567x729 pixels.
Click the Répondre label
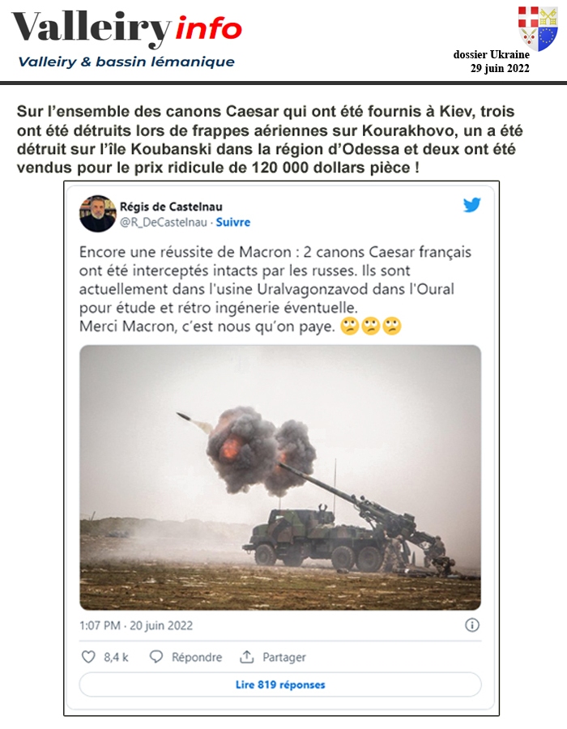pos(197,657)
